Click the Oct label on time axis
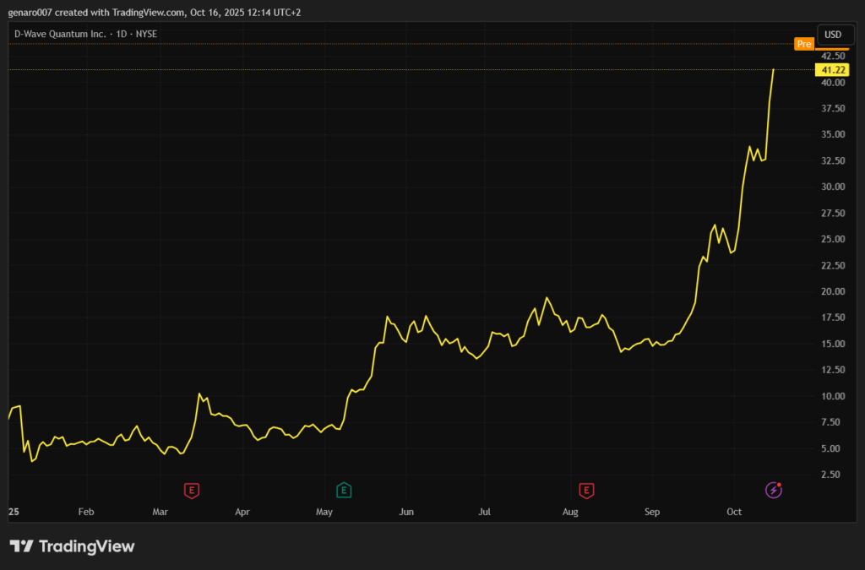The image size is (865, 570). click(x=734, y=512)
